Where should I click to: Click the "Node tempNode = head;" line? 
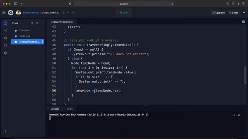tap(91, 63)
